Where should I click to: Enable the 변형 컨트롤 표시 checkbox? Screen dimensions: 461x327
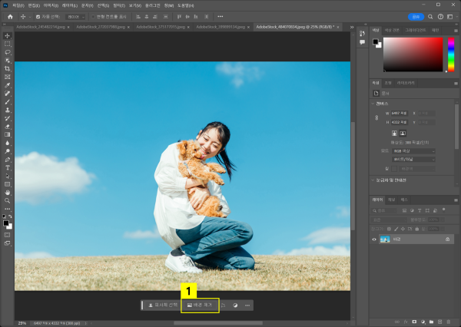tap(93, 16)
